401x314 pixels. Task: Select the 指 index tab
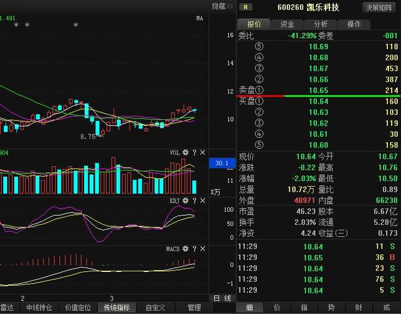304,307
